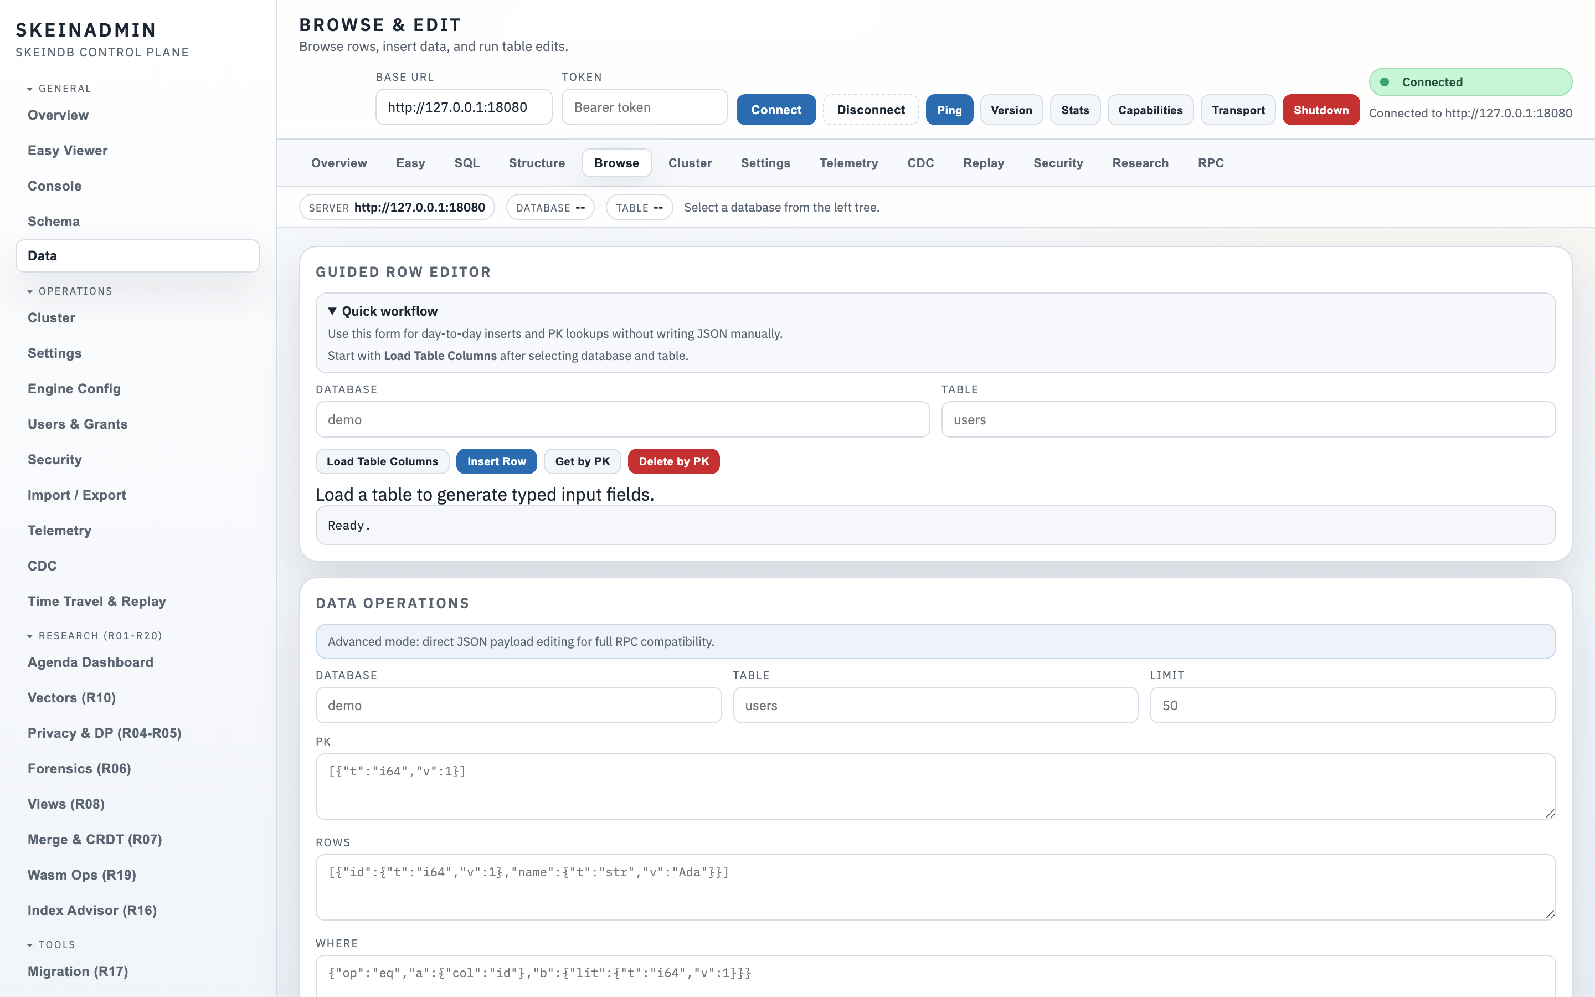Click the Bearer token input field
The width and height of the screenshot is (1595, 997).
[x=644, y=107]
